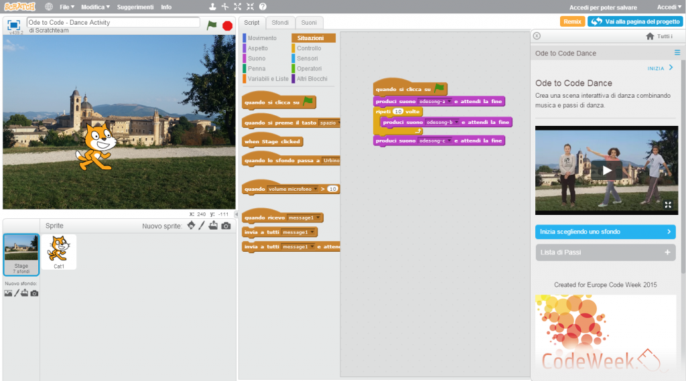686x381 pixels.
Task: Choose new sprite from the library
Action: pyautogui.click(x=191, y=226)
